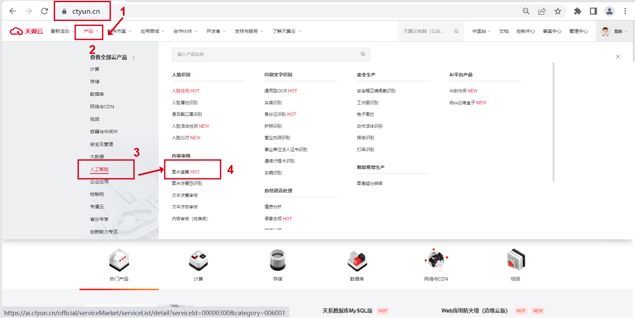
Task: Collapse the 产品 dropdown
Action: click(x=91, y=31)
